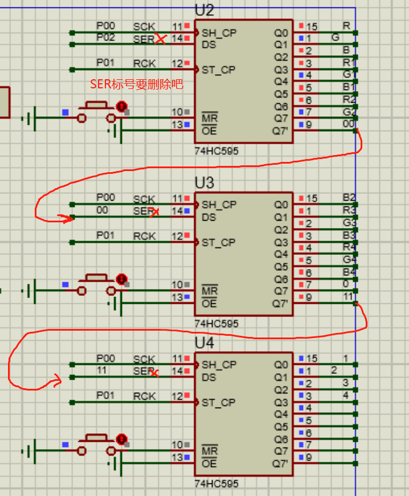Select the P02 net label on U2's DS wire

tap(105, 37)
